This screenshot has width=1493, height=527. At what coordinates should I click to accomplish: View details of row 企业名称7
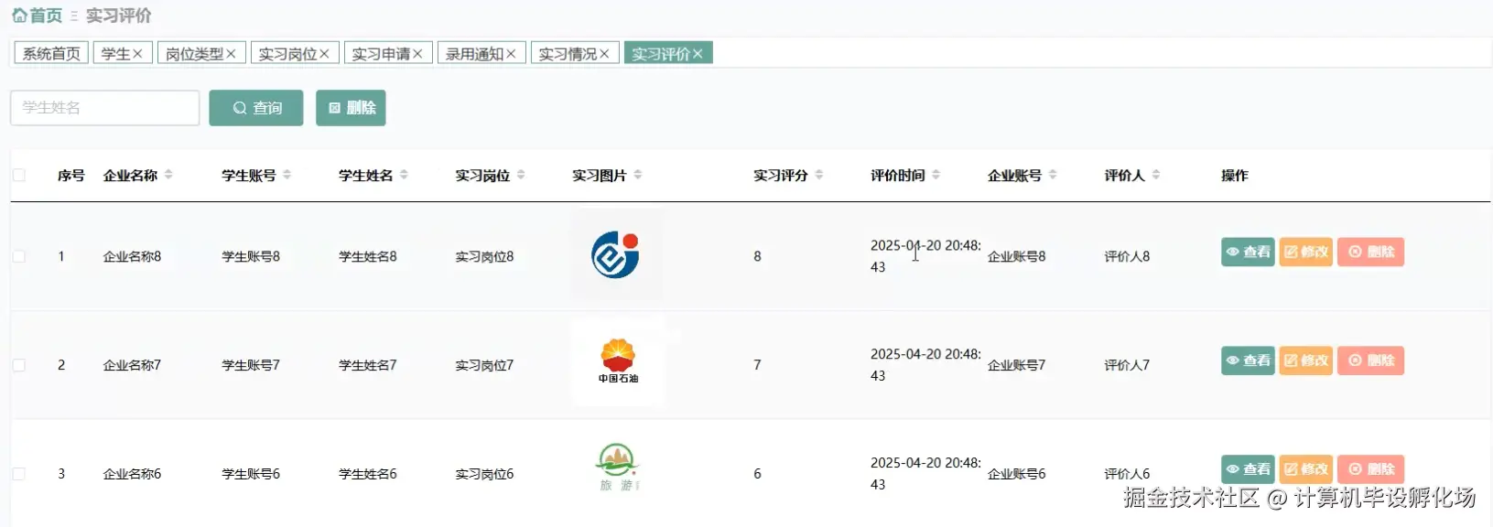(x=1248, y=360)
